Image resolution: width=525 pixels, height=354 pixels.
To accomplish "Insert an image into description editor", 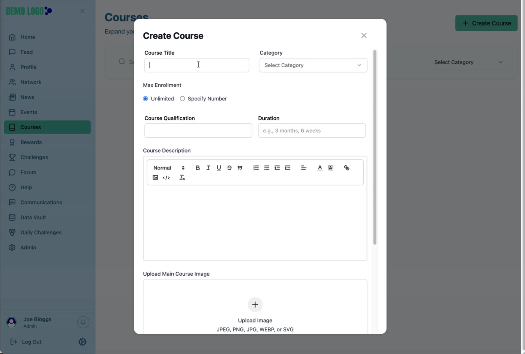I will (x=155, y=177).
